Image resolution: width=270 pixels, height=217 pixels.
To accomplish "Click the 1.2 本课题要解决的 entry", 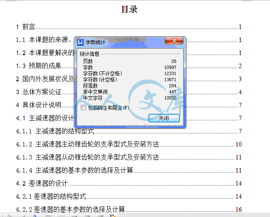I will pyautogui.click(x=45, y=53).
